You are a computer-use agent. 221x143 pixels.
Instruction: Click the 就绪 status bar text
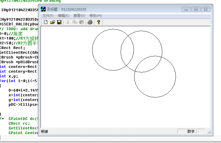[x=44, y=131]
